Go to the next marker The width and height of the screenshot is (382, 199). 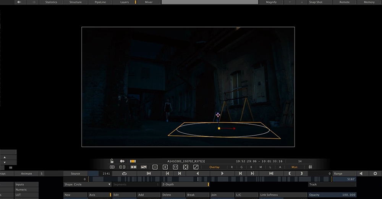pos(253,173)
